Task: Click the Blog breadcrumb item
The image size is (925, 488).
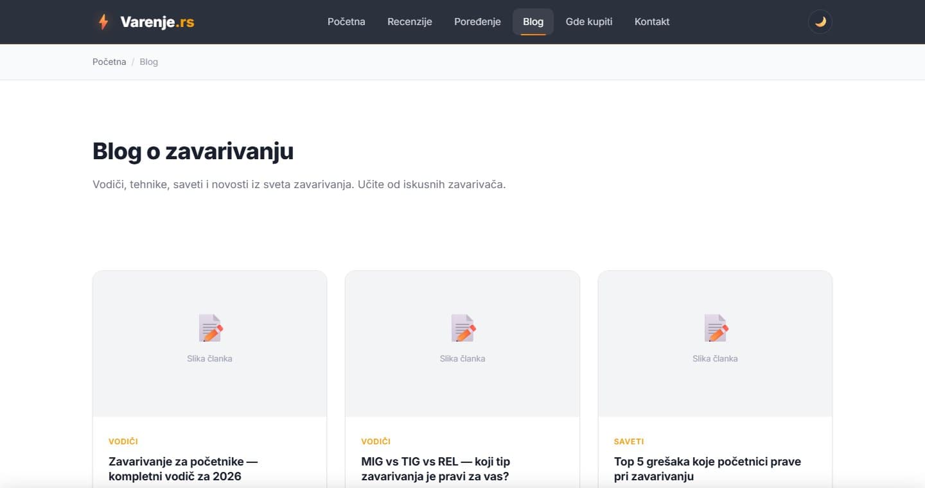Action: click(148, 62)
